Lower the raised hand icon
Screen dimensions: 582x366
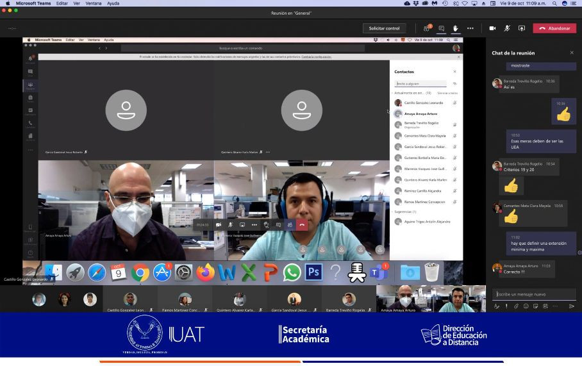(x=456, y=28)
